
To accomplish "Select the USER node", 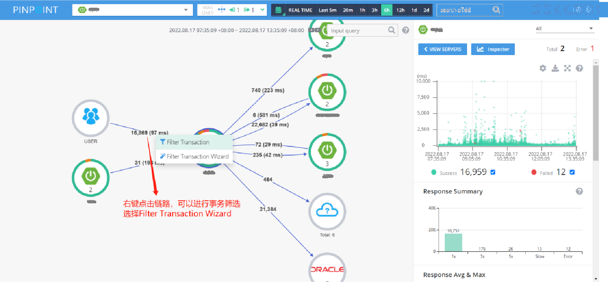I will [90, 118].
